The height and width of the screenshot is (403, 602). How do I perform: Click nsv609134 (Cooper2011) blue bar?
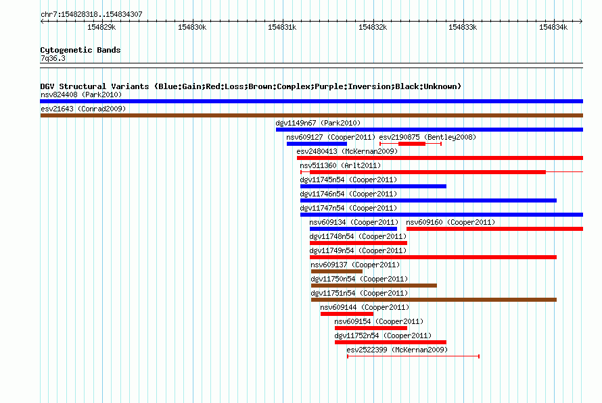[353, 229]
